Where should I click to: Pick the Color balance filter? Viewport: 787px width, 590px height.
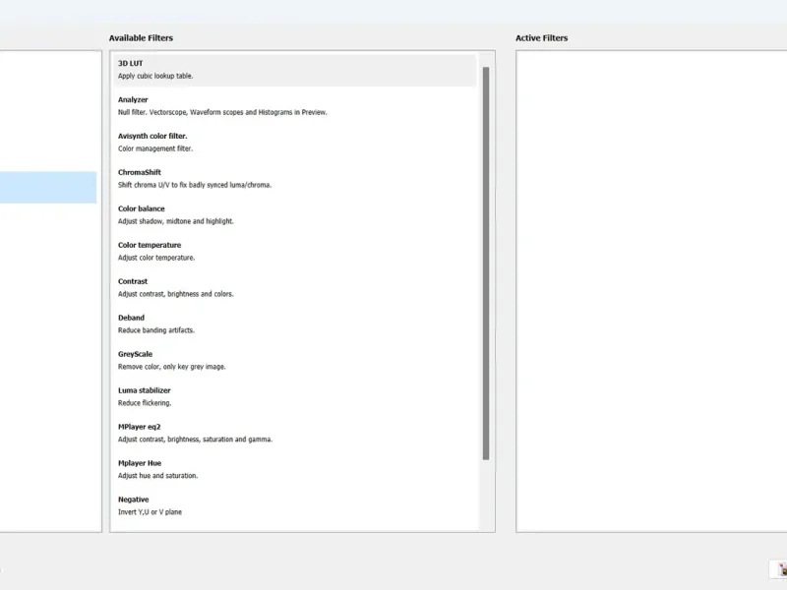tap(294, 214)
